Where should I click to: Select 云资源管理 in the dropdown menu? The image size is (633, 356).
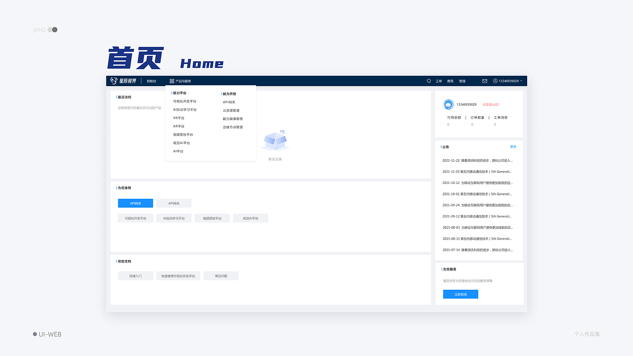point(231,111)
